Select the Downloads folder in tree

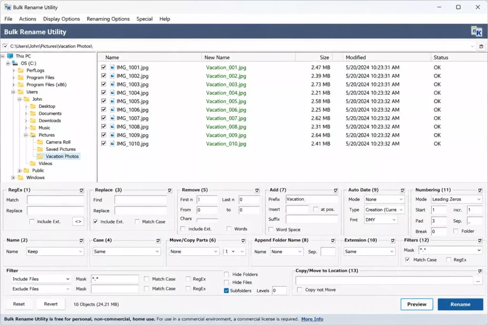pyautogui.click(x=50, y=120)
